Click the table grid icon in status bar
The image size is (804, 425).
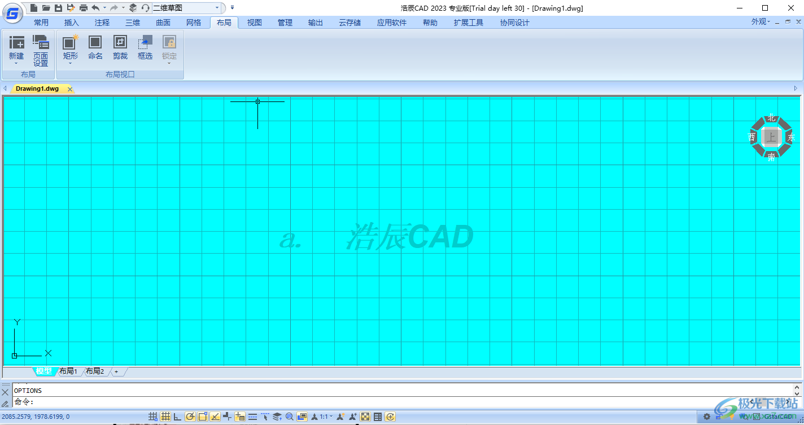pos(378,417)
